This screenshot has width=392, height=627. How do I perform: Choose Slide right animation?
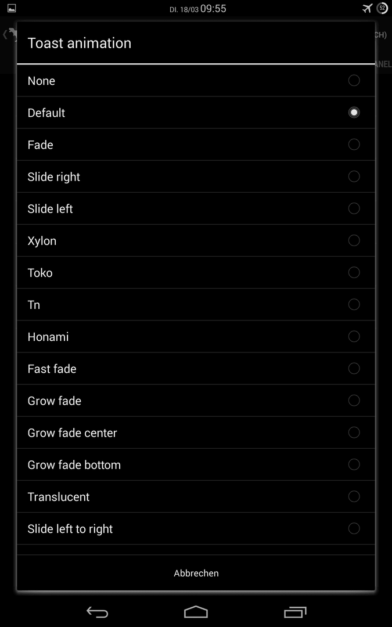pos(196,176)
